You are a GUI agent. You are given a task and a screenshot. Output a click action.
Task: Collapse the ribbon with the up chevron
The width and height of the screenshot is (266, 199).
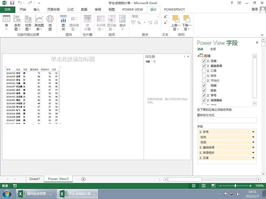[262, 35]
